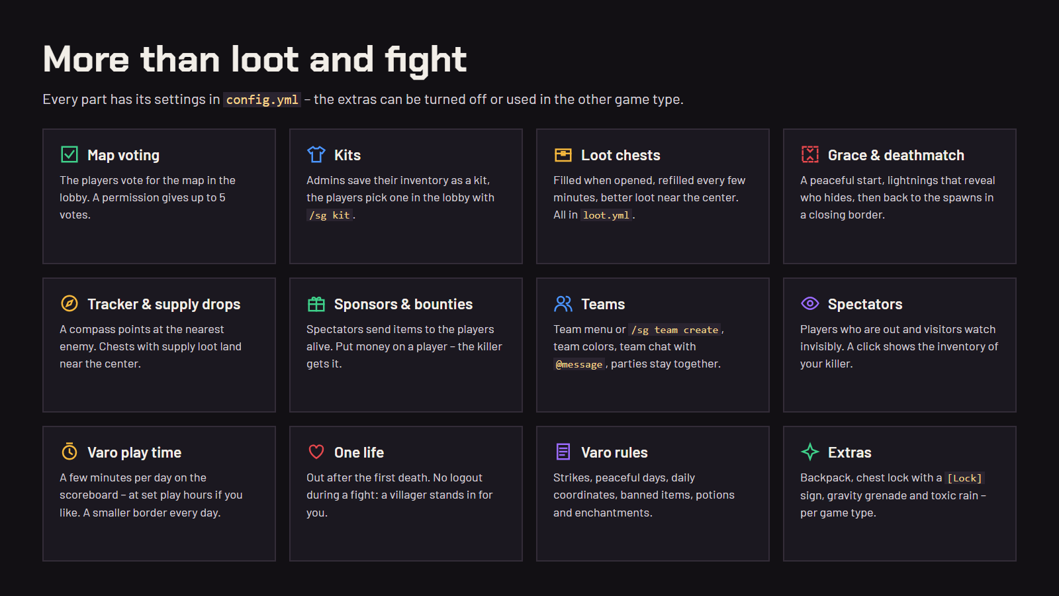Image resolution: width=1059 pixels, height=596 pixels.
Task: Click the Extras sparkle star icon
Action: pyautogui.click(x=810, y=452)
